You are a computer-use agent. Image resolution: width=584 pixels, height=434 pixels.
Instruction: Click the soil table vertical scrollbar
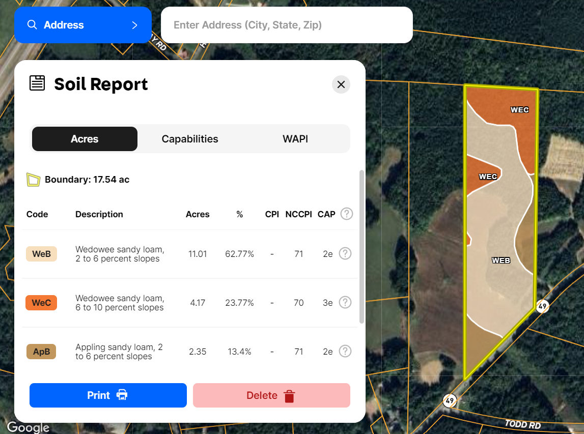point(361,247)
